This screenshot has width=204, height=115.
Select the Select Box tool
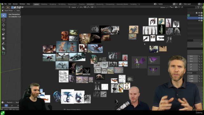4,15
